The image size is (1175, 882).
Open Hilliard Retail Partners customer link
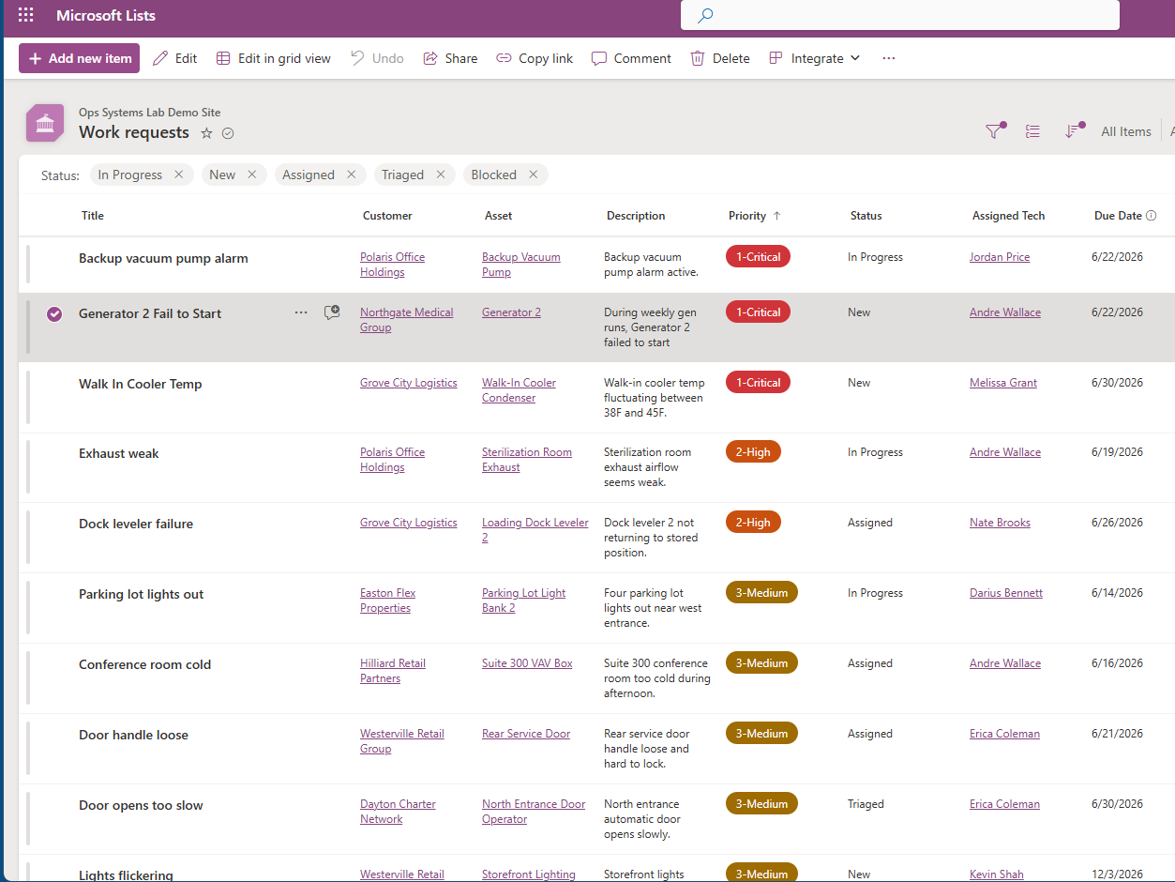[x=393, y=671]
